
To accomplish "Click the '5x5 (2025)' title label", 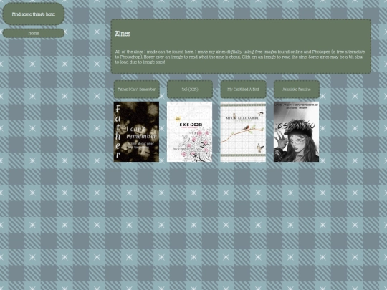I will tap(190, 90).
